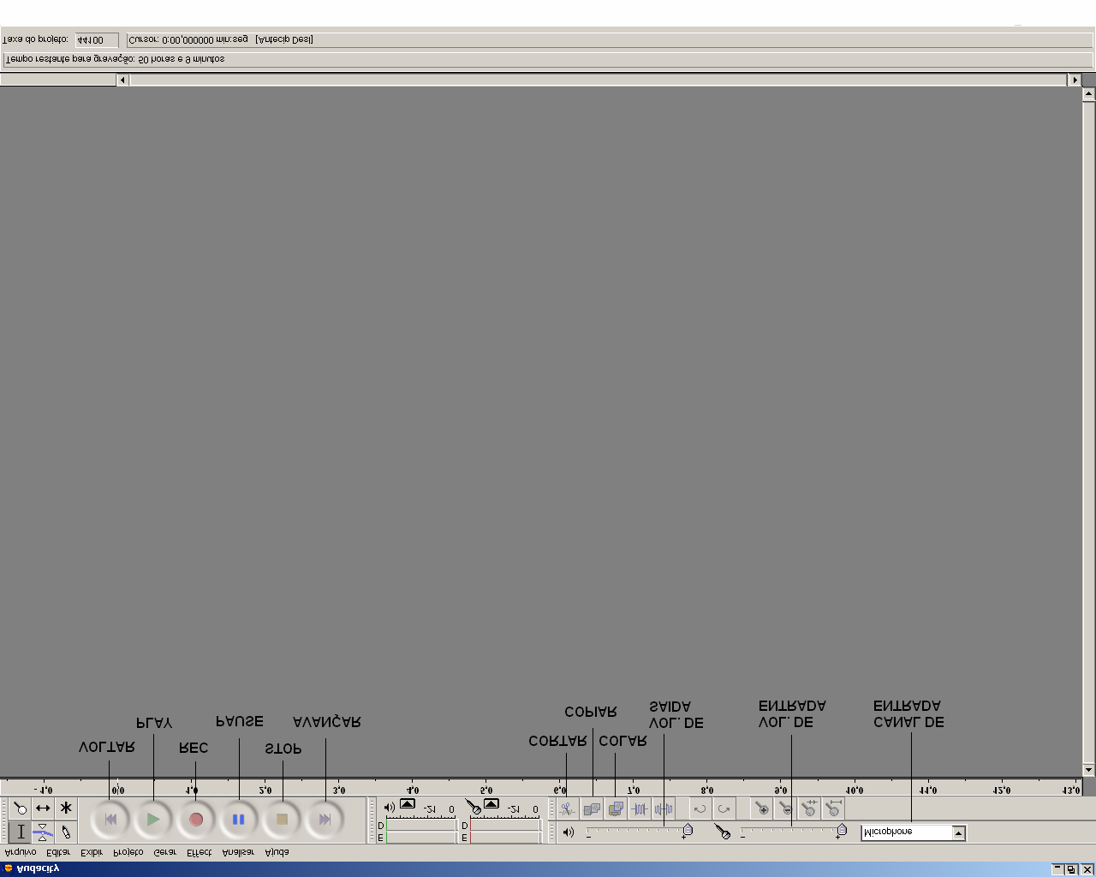
Task: Open the Editar menu
Action: (58, 852)
